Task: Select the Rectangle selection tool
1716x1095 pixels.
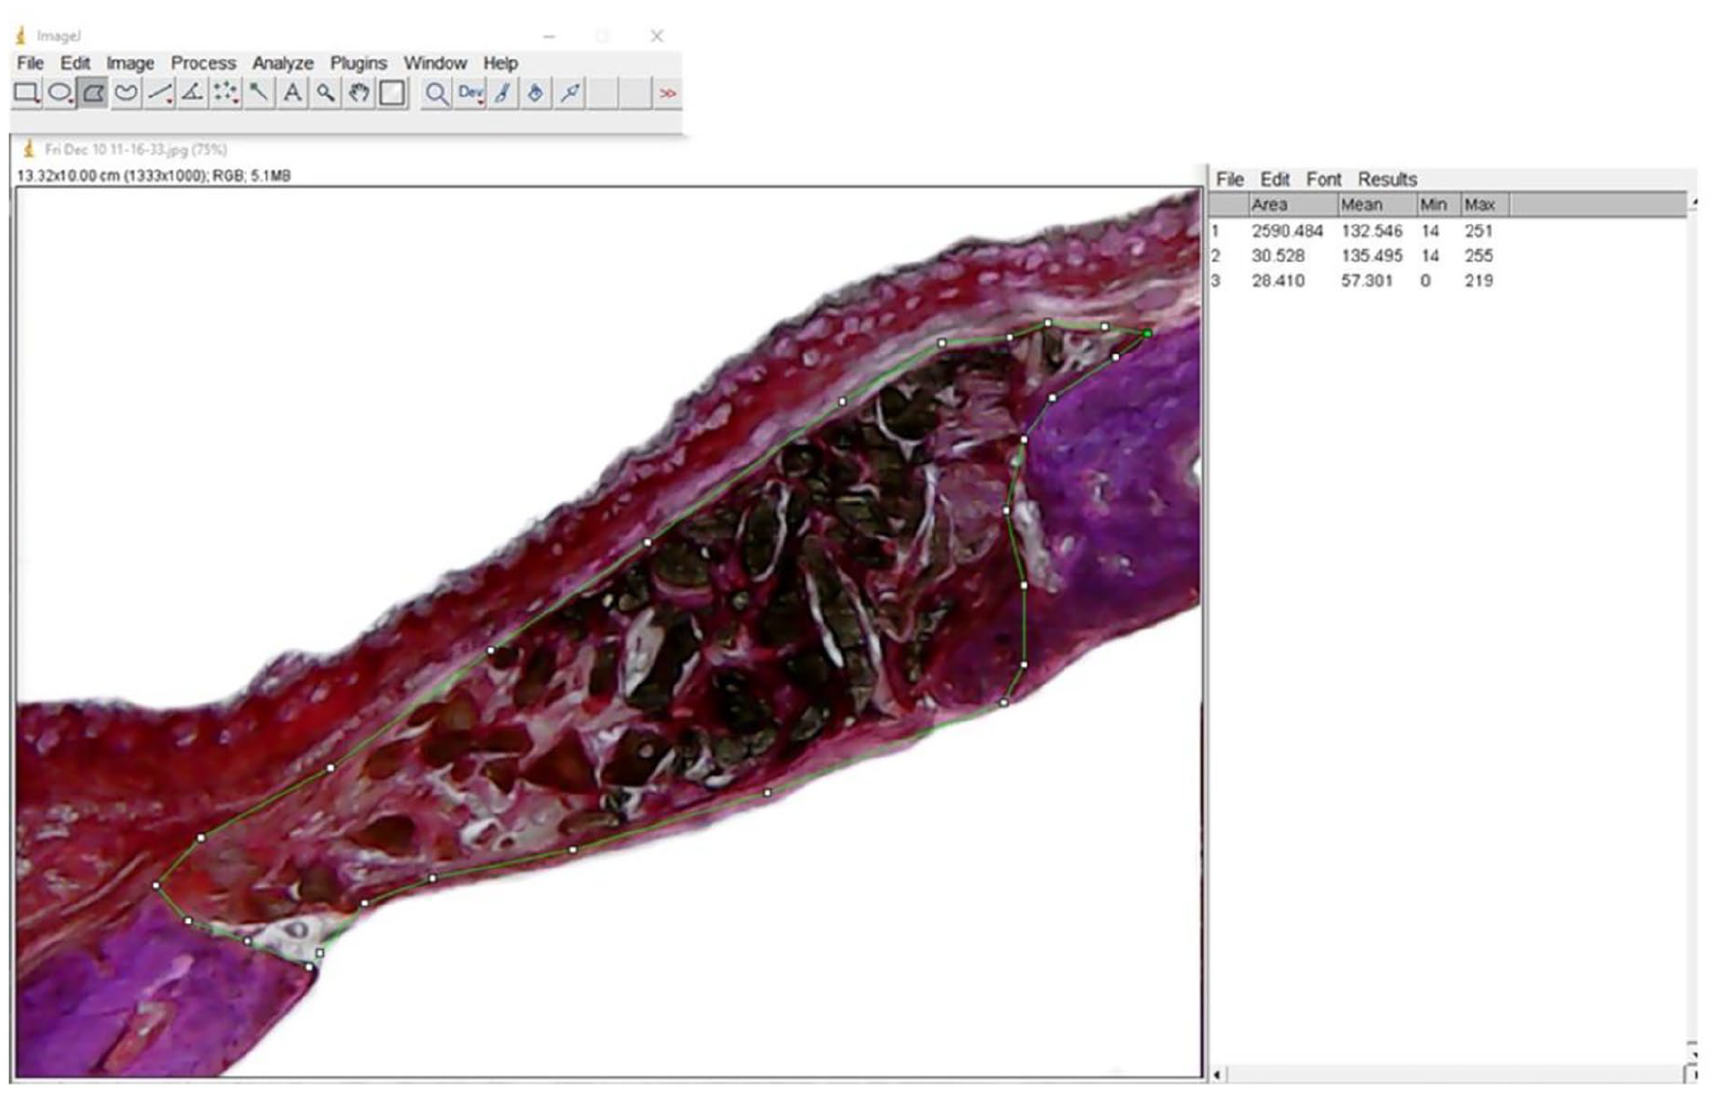Action: click(26, 93)
